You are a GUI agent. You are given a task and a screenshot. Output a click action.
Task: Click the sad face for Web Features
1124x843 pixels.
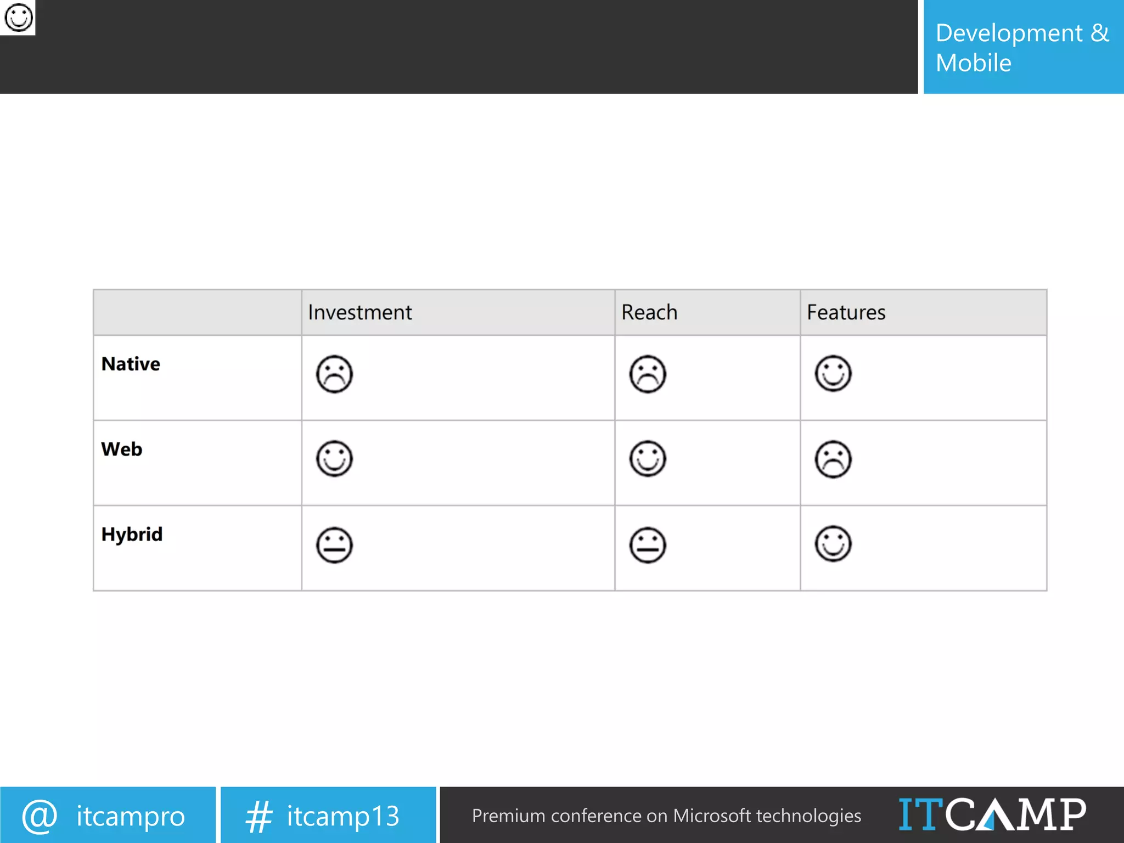pos(833,459)
